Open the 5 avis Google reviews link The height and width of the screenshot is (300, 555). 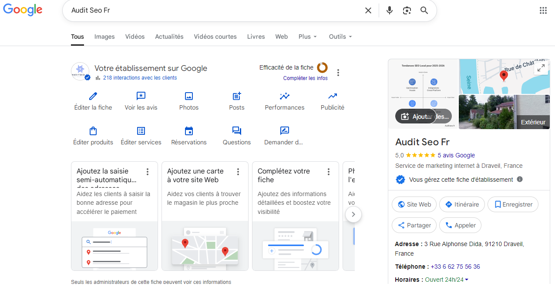(456, 155)
